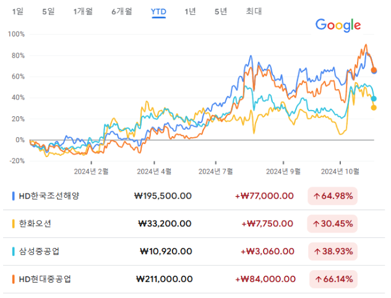The height and width of the screenshot is (298, 391).
Task: Click the teal endpoint dot on chart
Action: click(374, 99)
